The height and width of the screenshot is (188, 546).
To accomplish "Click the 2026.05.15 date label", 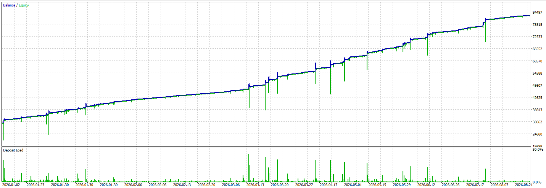I will (x=377, y=185).
